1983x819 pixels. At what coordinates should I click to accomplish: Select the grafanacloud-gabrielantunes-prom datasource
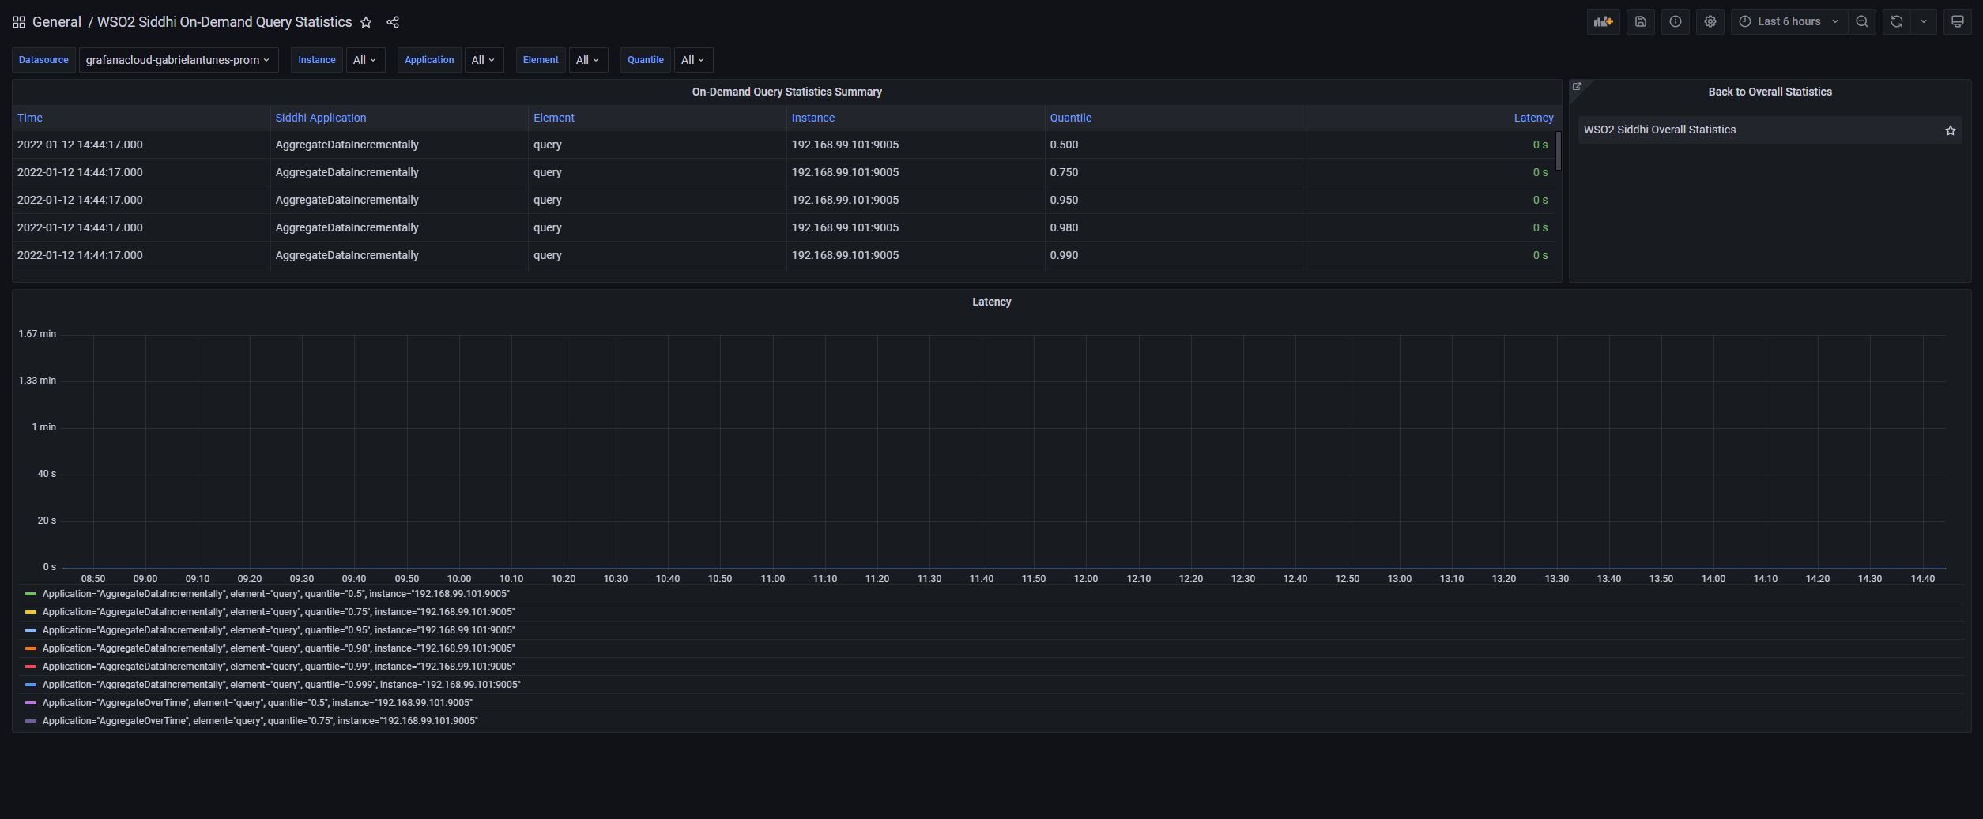[x=178, y=59]
